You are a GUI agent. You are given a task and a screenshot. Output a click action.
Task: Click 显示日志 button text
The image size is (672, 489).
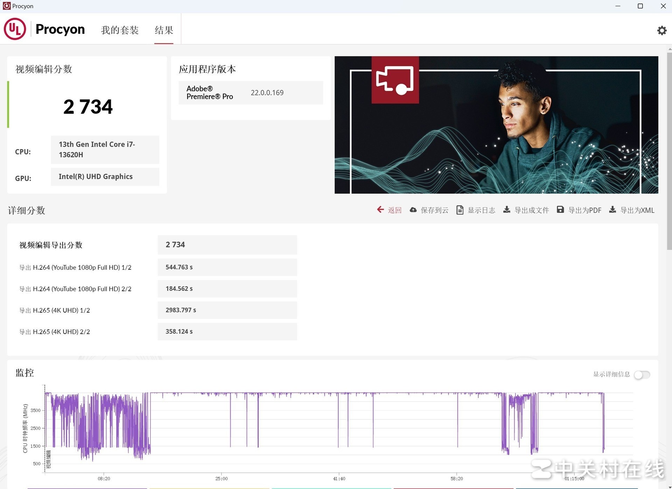pyautogui.click(x=481, y=210)
